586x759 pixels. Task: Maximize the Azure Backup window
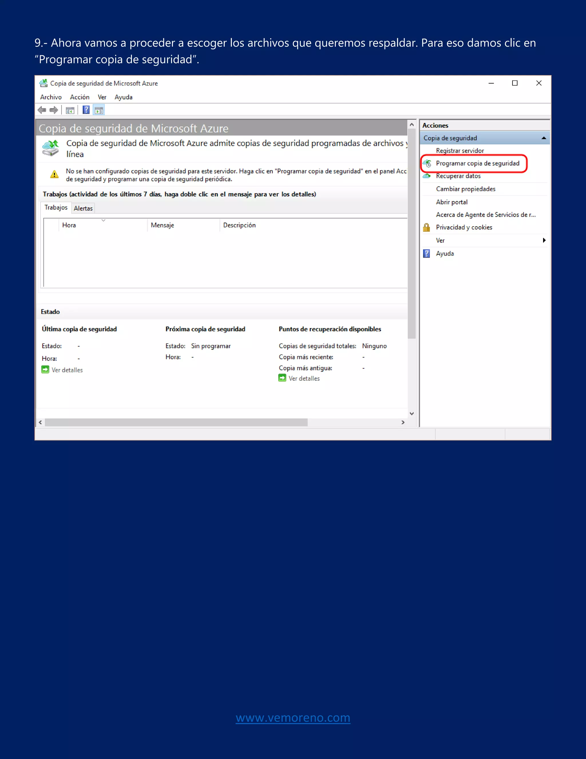(x=515, y=83)
